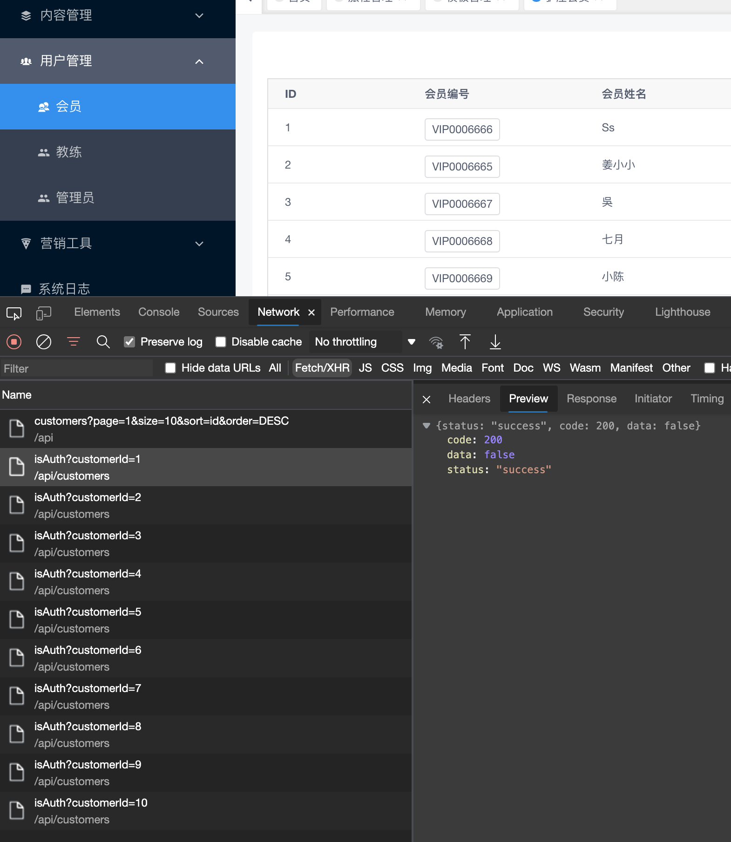731x842 pixels.
Task: Toggle the device toolbar icon
Action: pos(43,313)
